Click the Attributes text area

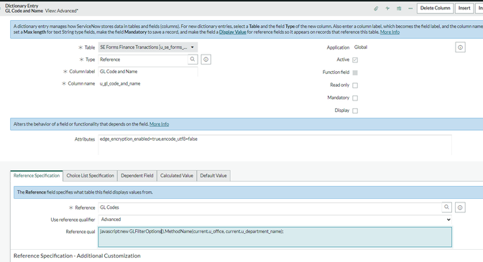pyautogui.click(x=275, y=144)
